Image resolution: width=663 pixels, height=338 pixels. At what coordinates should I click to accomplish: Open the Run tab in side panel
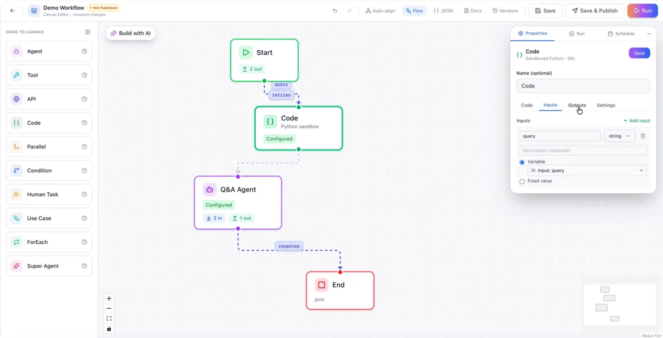click(x=577, y=34)
